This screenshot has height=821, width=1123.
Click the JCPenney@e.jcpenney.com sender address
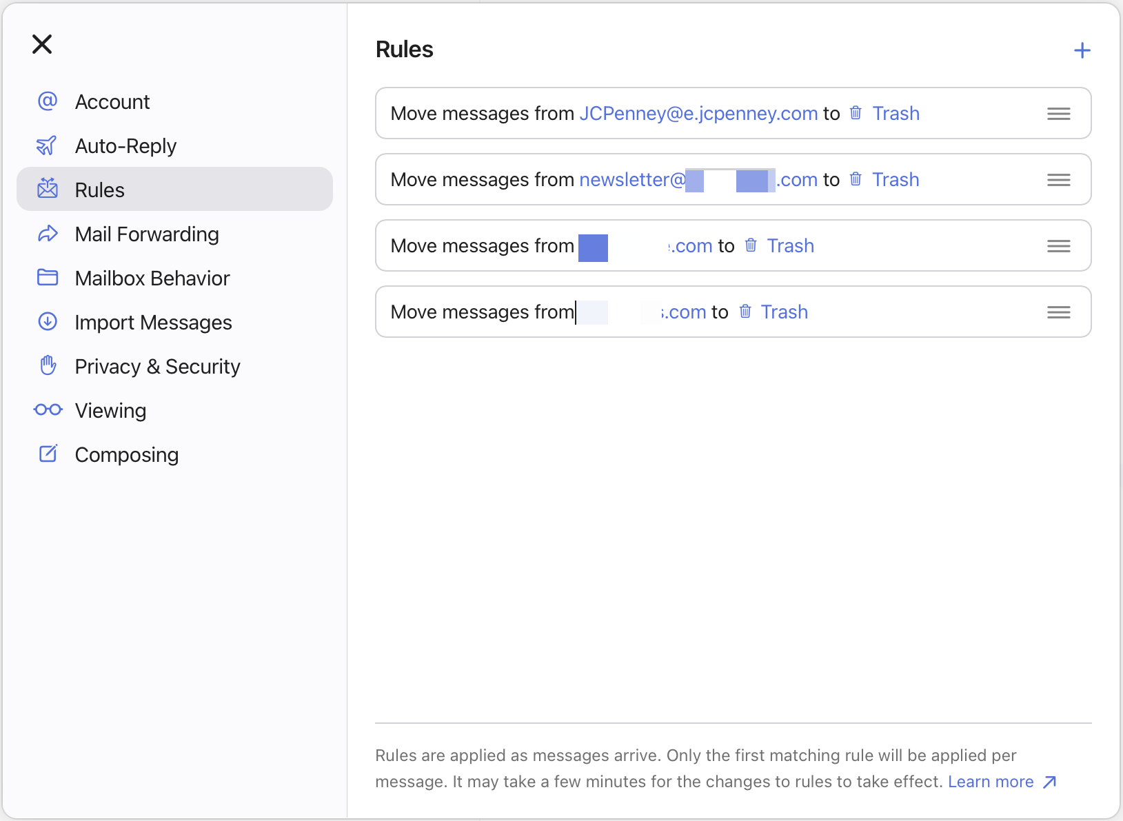tap(698, 114)
